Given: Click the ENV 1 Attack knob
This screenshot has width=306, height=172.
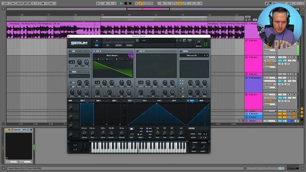Looking at the screenshot, I should pyautogui.click(x=84, y=133).
